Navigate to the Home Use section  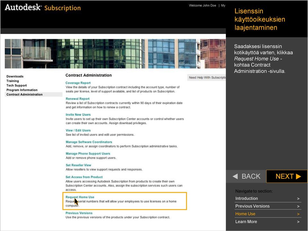pos(268,214)
